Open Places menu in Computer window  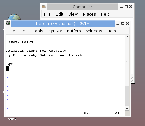click(89, 14)
